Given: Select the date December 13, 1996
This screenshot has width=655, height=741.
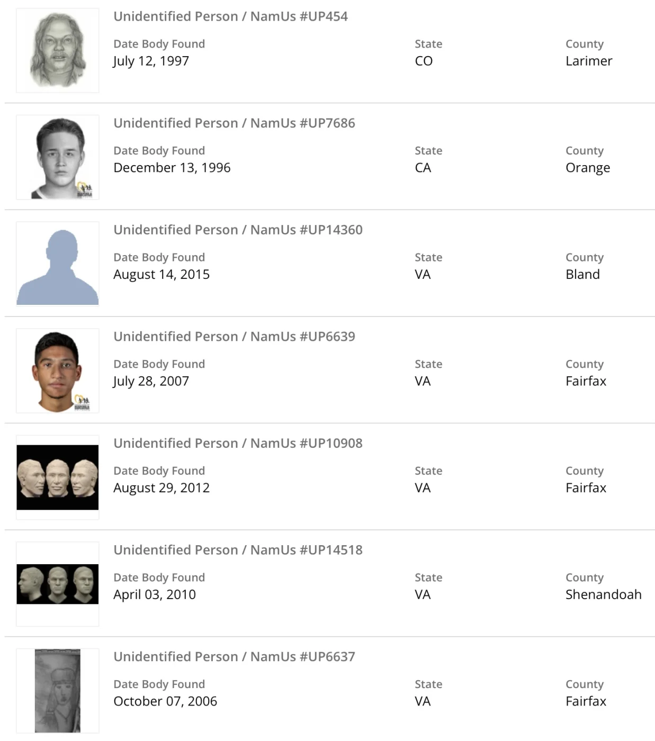Looking at the screenshot, I should click(172, 168).
